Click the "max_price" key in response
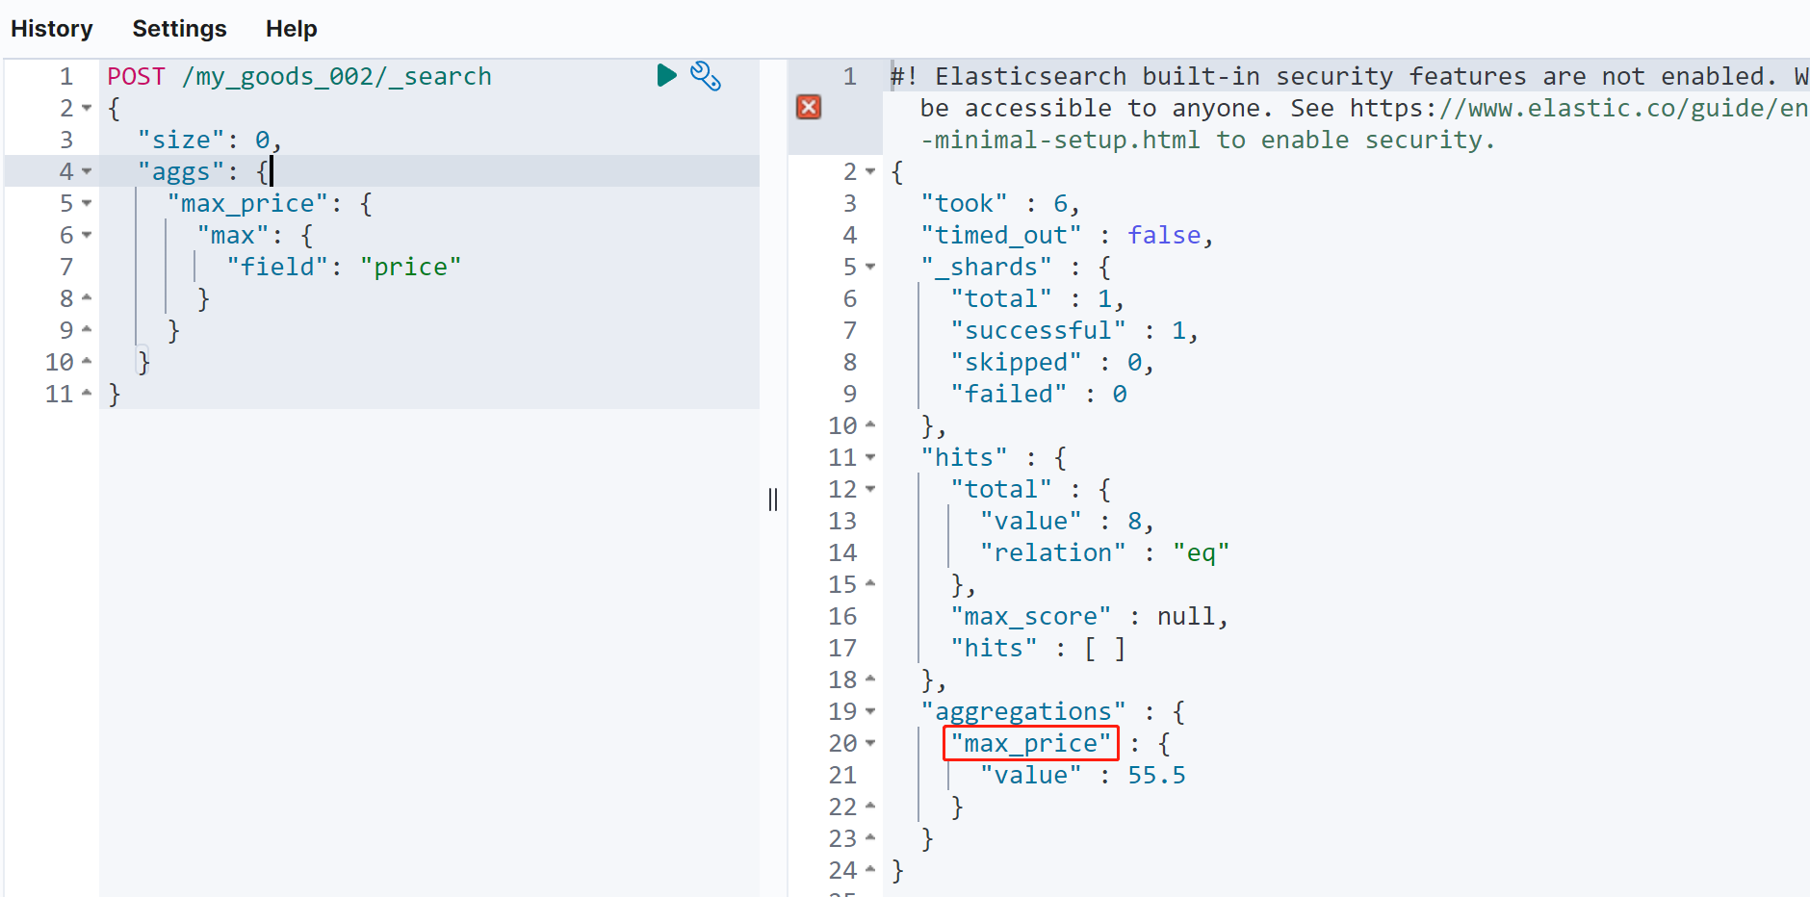This screenshot has width=1810, height=897. click(x=1031, y=743)
